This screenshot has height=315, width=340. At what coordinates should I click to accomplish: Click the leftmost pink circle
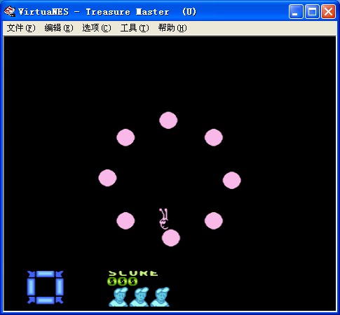point(107,178)
